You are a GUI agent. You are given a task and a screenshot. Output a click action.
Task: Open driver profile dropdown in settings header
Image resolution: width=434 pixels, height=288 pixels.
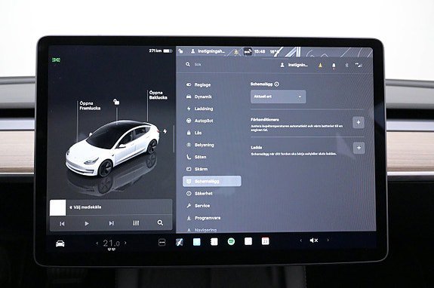pyautogui.click(x=294, y=65)
